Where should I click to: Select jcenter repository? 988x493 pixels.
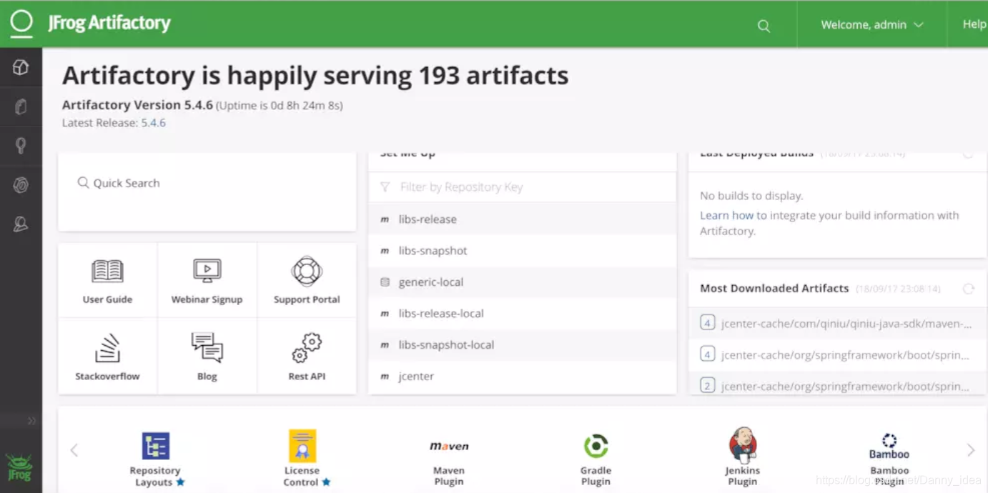click(522, 377)
